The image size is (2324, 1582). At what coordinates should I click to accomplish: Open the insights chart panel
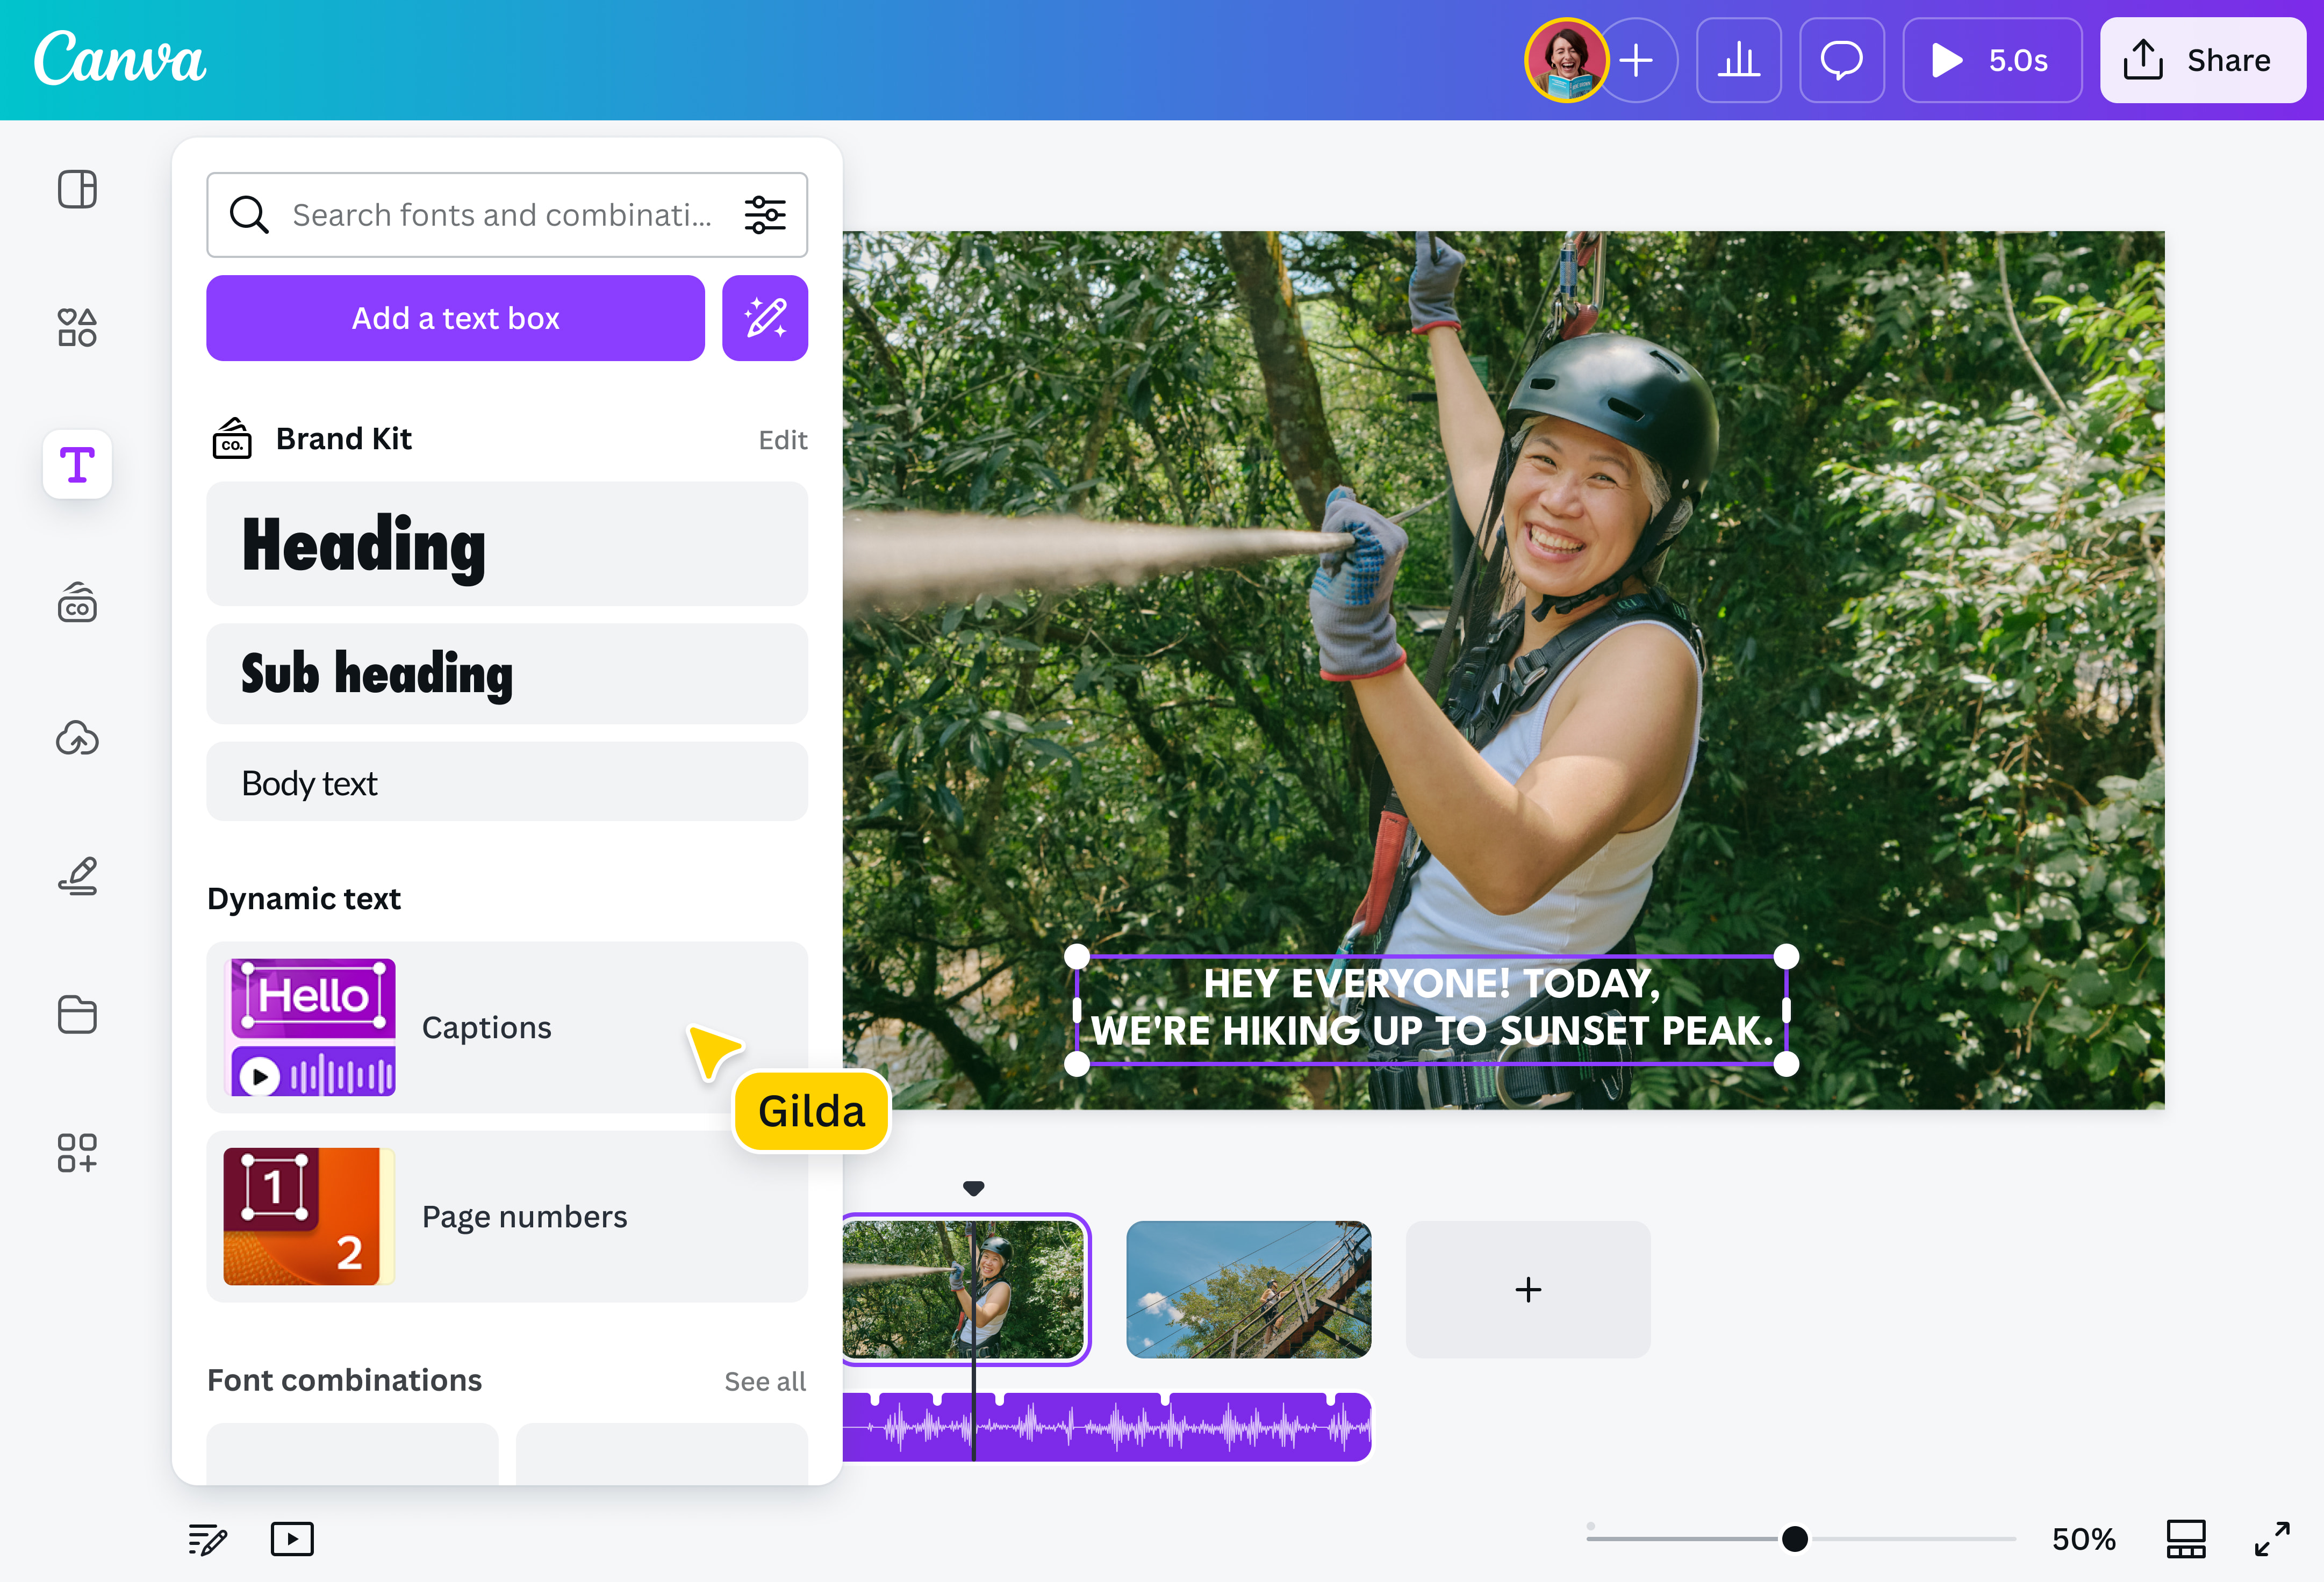coord(1739,60)
